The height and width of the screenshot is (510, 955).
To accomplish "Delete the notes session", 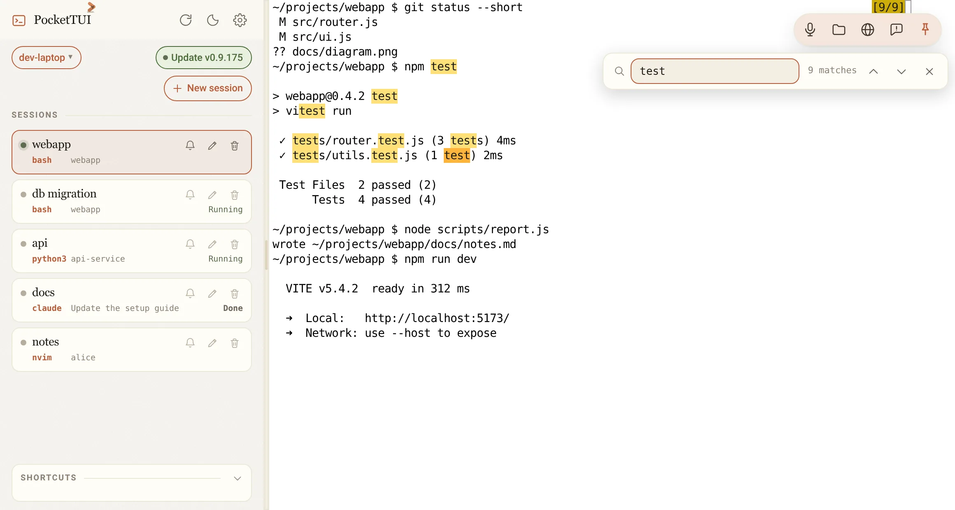I will [x=235, y=343].
